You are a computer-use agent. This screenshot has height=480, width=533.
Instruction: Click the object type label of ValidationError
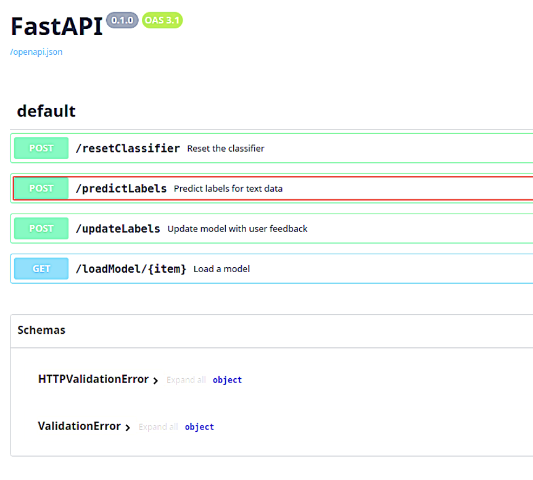tap(199, 427)
